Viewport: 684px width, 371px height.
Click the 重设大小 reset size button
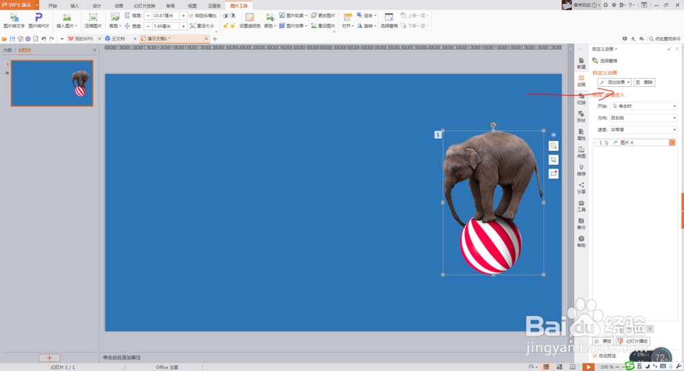(202, 26)
